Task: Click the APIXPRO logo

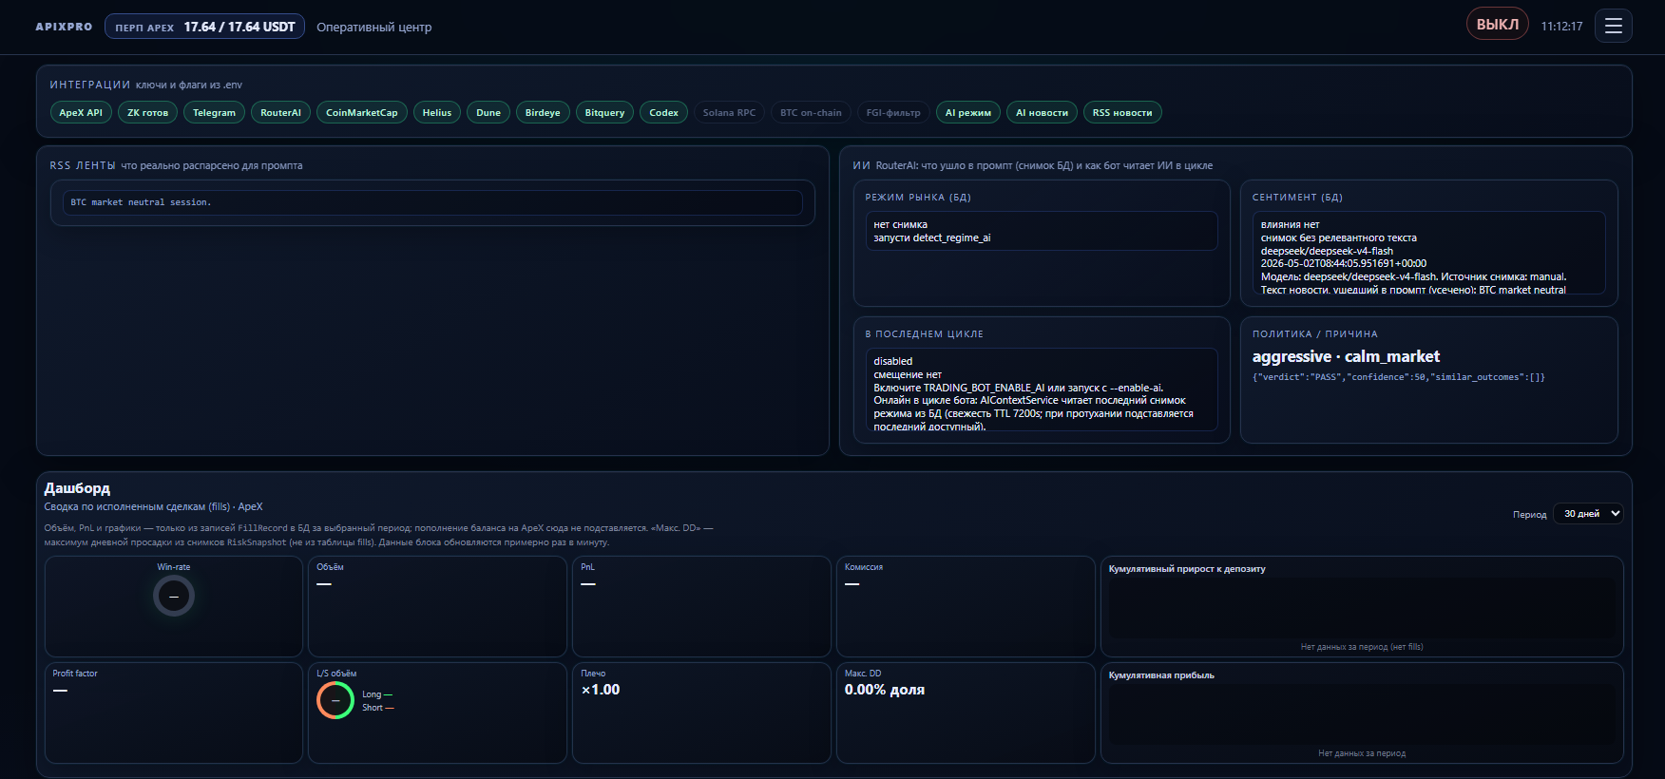Action: tap(64, 27)
